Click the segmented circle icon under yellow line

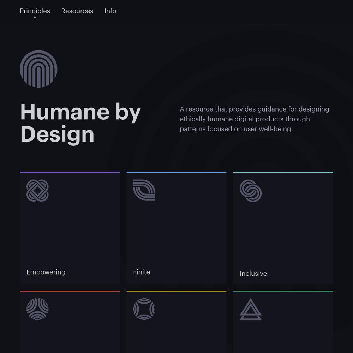pyautogui.click(x=144, y=309)
